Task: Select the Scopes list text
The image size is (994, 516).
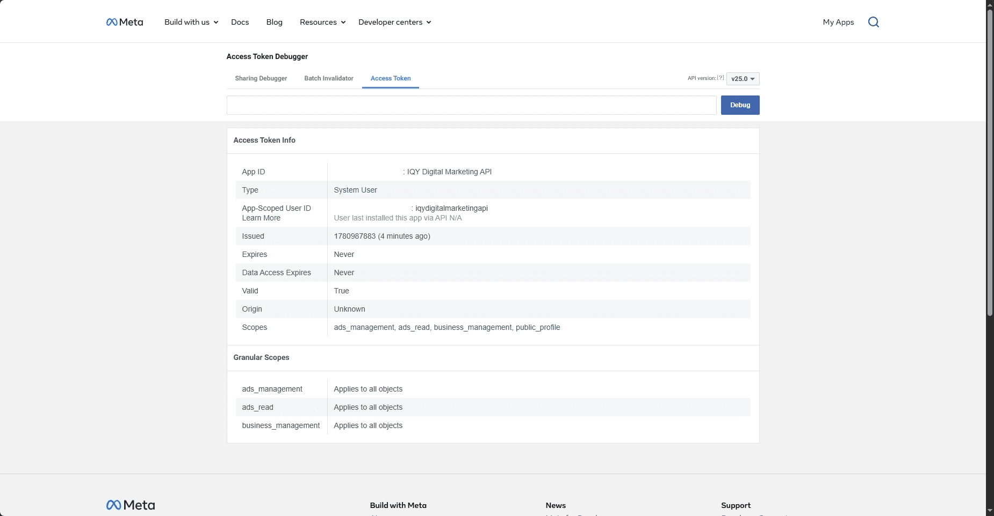Action: [447, 327]
